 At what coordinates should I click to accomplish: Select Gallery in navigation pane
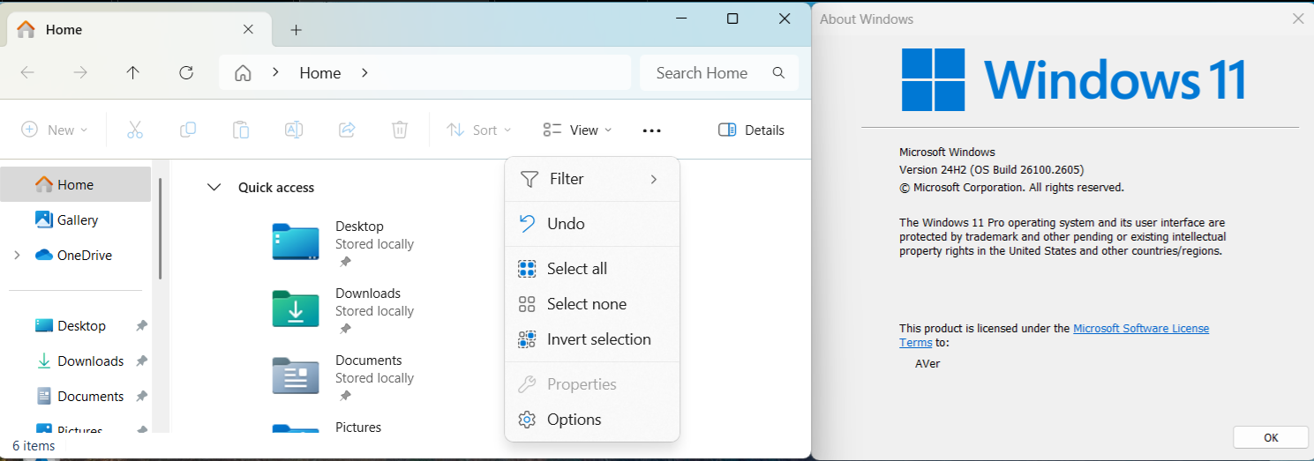coord(76,220)
